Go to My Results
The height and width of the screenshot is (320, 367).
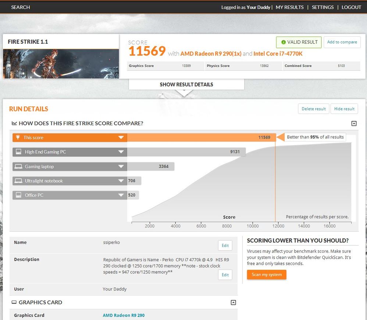click(x=289, y=7)
